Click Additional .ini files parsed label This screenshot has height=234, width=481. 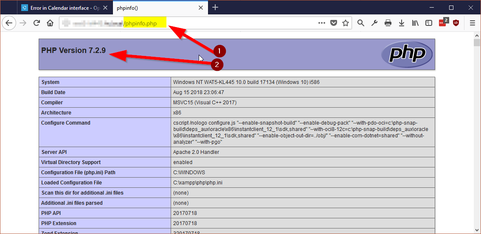72,203
